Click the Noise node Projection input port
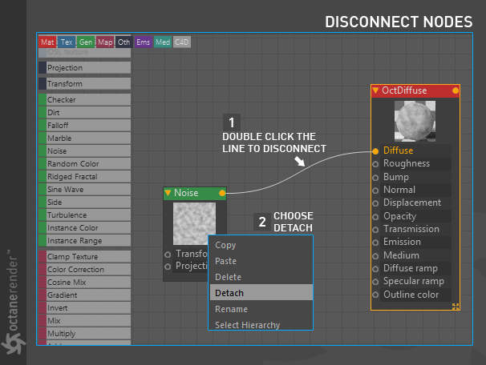This screenshot has height=365, width=486. click(168, 267)
